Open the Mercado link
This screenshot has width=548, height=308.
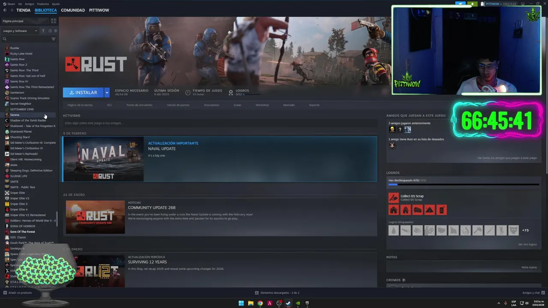(x=289, y=105)
